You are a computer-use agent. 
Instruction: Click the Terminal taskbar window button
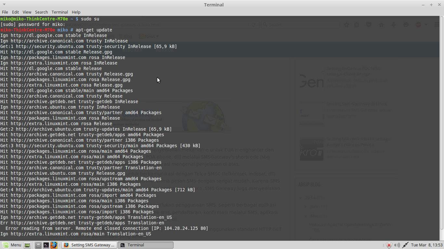coord(146,245)
